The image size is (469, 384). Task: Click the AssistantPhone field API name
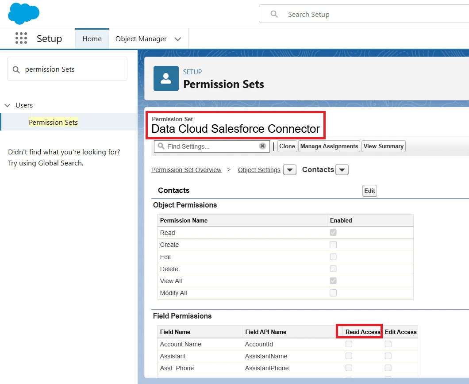click(x=267, y=368)
